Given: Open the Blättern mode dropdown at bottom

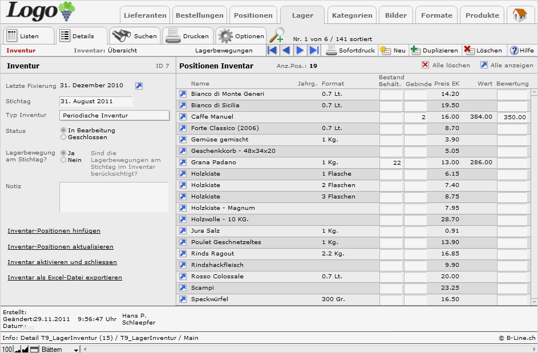Looking at the screenshot, I should (x=76, y=350).
